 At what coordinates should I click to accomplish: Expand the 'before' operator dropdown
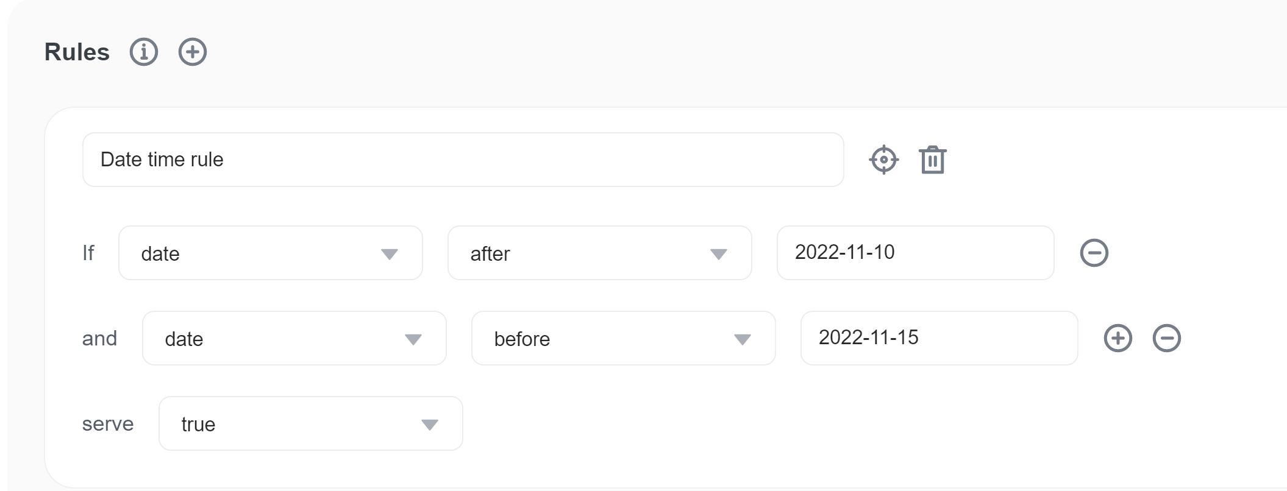(x=623, y=338)
